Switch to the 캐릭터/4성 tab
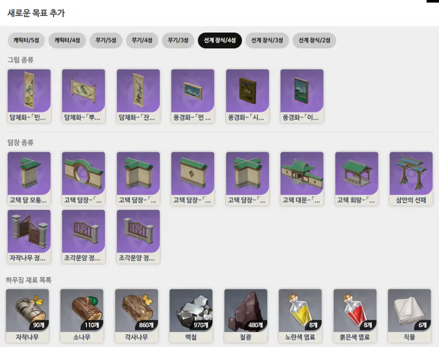Viewport: 439px width, 347px height. coord(67,40)
